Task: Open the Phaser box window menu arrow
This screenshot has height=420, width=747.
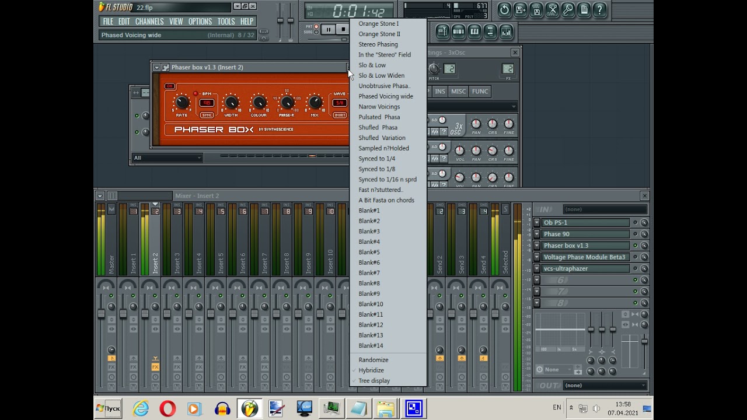Action: (156, 68)
